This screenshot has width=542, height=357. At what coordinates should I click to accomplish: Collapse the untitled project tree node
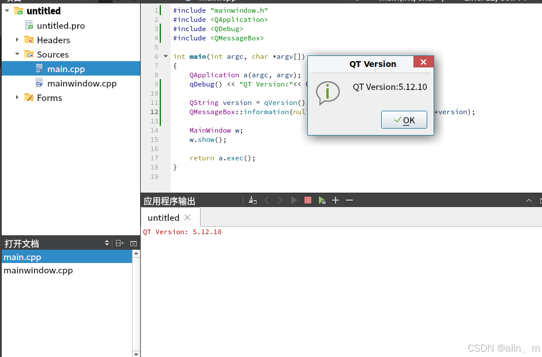coord(7,11)
